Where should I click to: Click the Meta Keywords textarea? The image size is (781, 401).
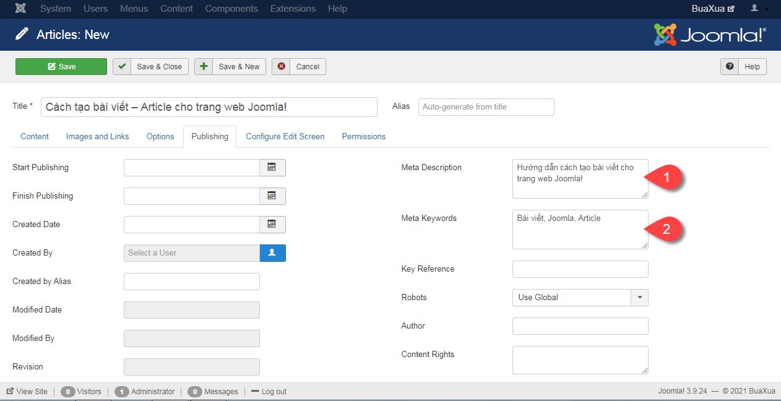(580, 230)
